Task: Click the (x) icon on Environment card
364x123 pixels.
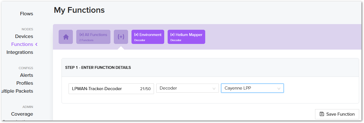Action: click(x=136, y=35)
